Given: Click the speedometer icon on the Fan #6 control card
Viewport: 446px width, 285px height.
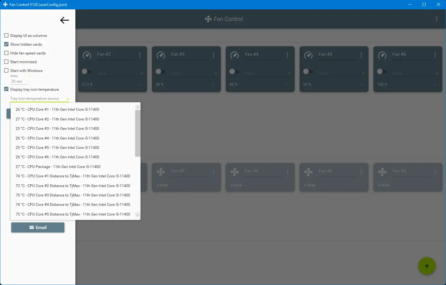Looking at the screenshot, I should pyautogui.click(x=382, y=55).
